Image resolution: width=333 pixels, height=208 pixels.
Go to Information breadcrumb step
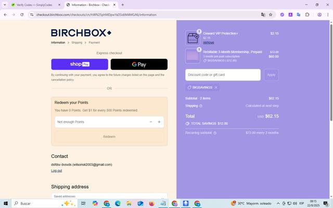tap(58, 43)
